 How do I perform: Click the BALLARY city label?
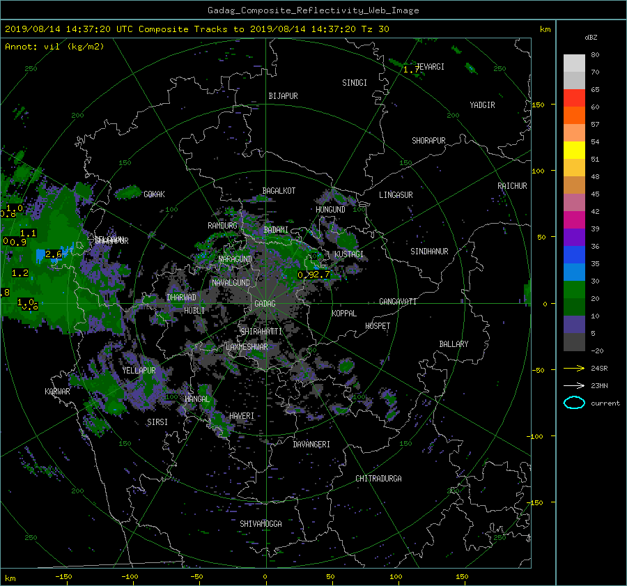click(454, 344)
